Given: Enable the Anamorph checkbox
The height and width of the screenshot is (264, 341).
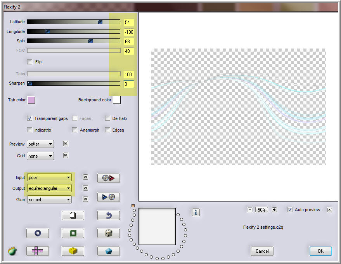Looking at the screenshot, I should pos(74,130).
